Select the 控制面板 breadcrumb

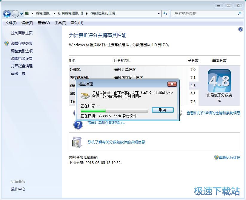43,13
